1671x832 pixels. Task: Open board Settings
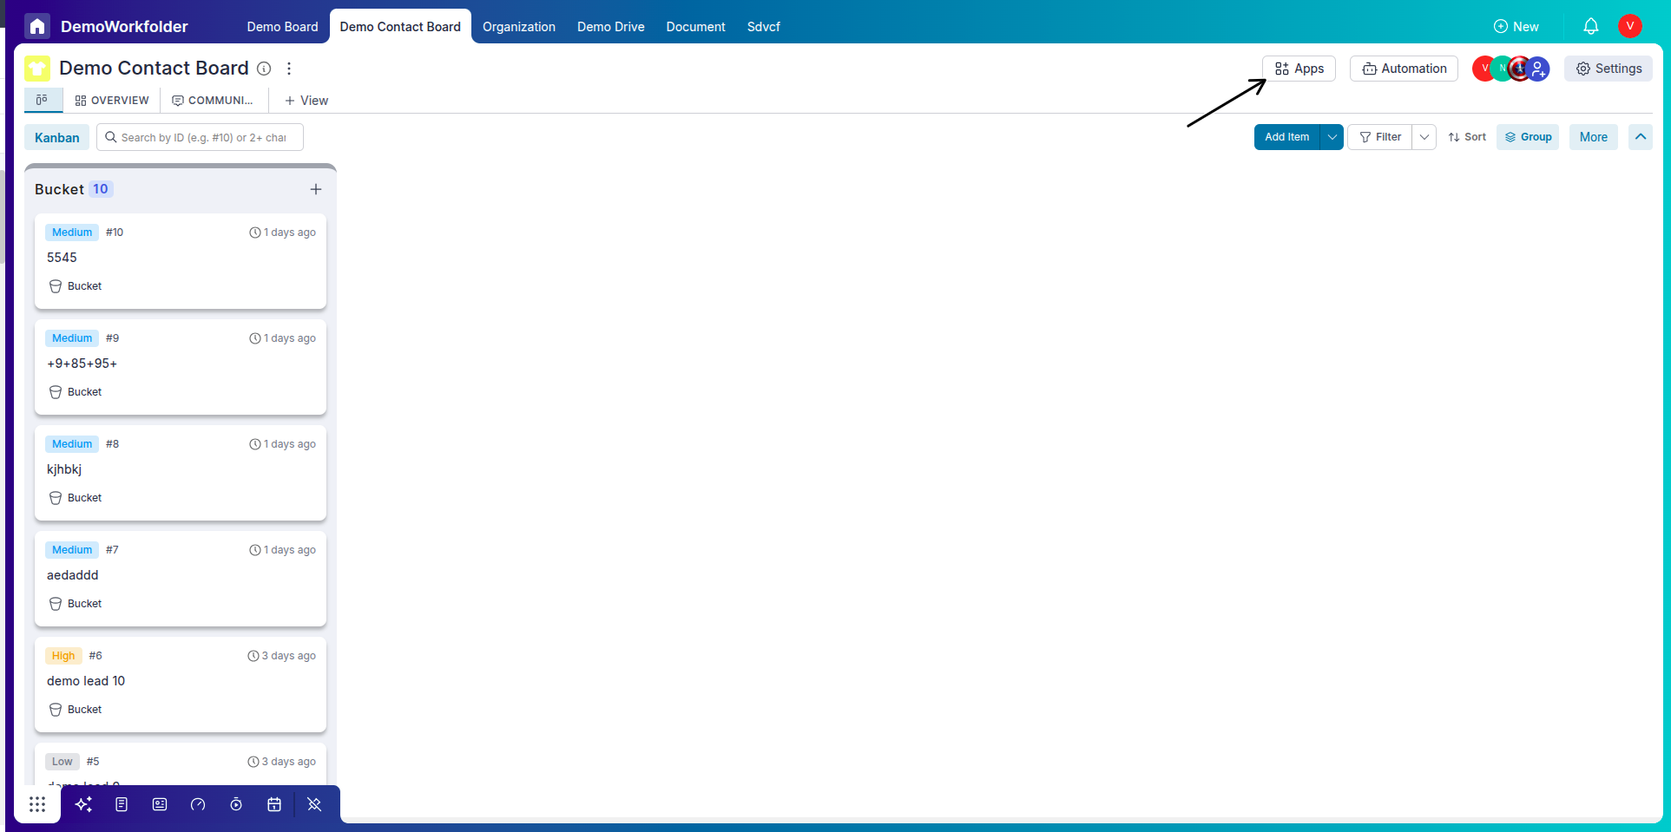point(1609,69)
